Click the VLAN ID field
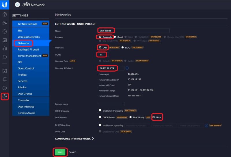The image size is (231, 157). [104, 55]
